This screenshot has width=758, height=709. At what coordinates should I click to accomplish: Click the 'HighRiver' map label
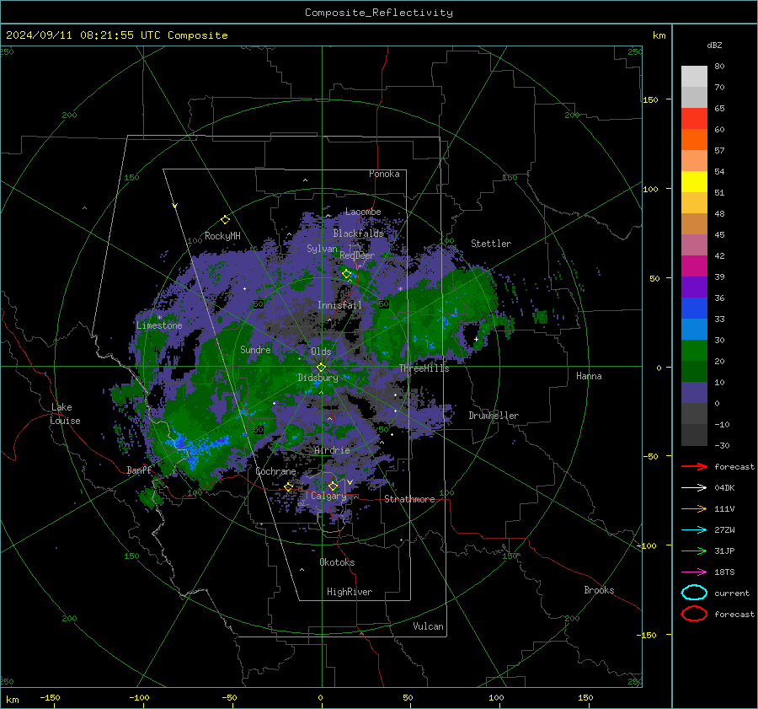350,592
